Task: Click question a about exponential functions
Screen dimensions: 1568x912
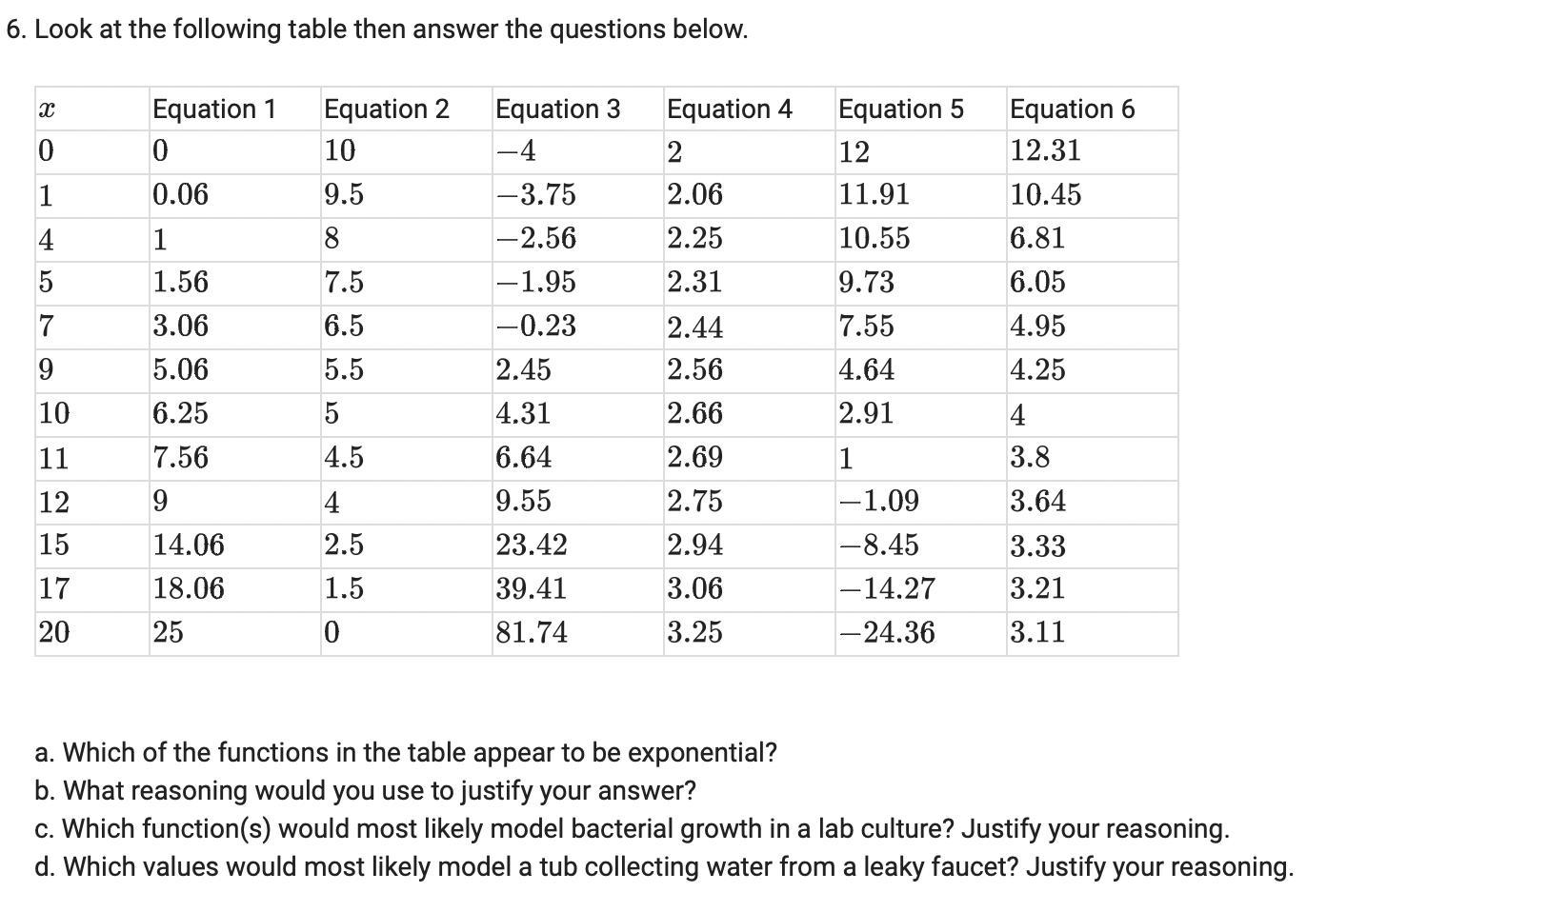Action: tap(406, 753)
